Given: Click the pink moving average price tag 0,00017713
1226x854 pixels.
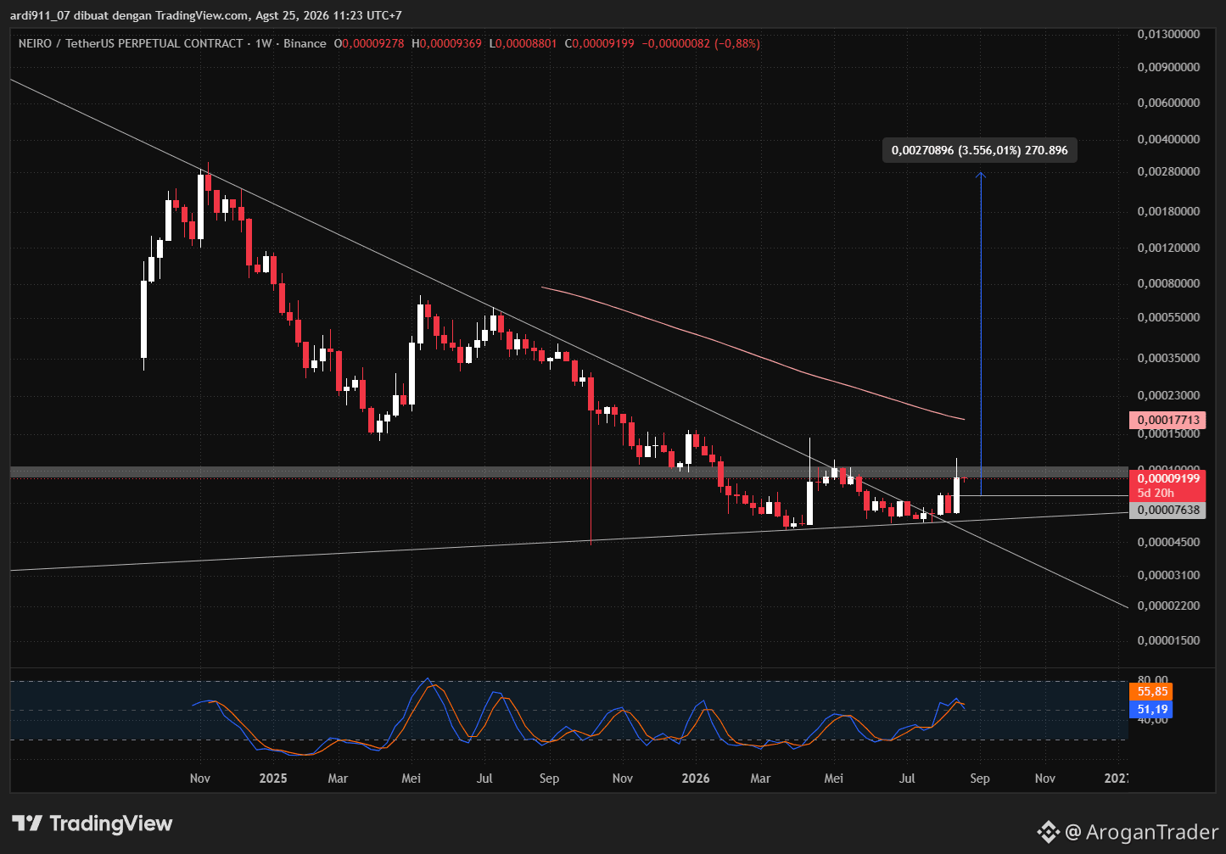Looking at the screenshot, I should click(x=1167, y=420).
